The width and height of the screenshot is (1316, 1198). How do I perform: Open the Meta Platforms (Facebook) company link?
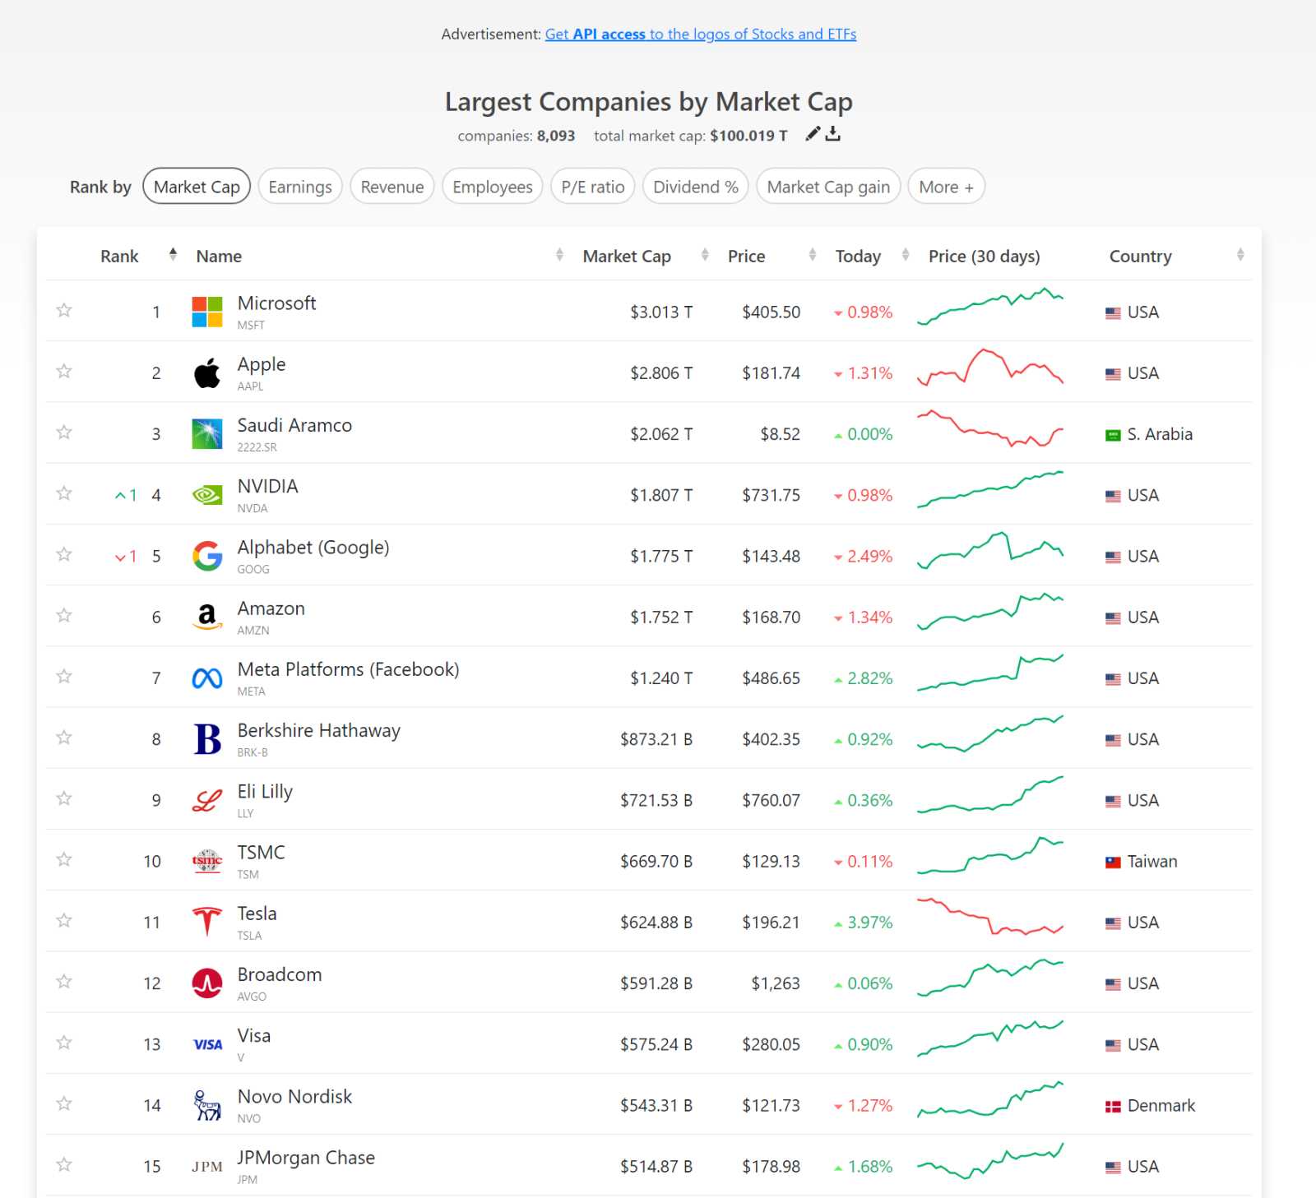click(348, 669)
